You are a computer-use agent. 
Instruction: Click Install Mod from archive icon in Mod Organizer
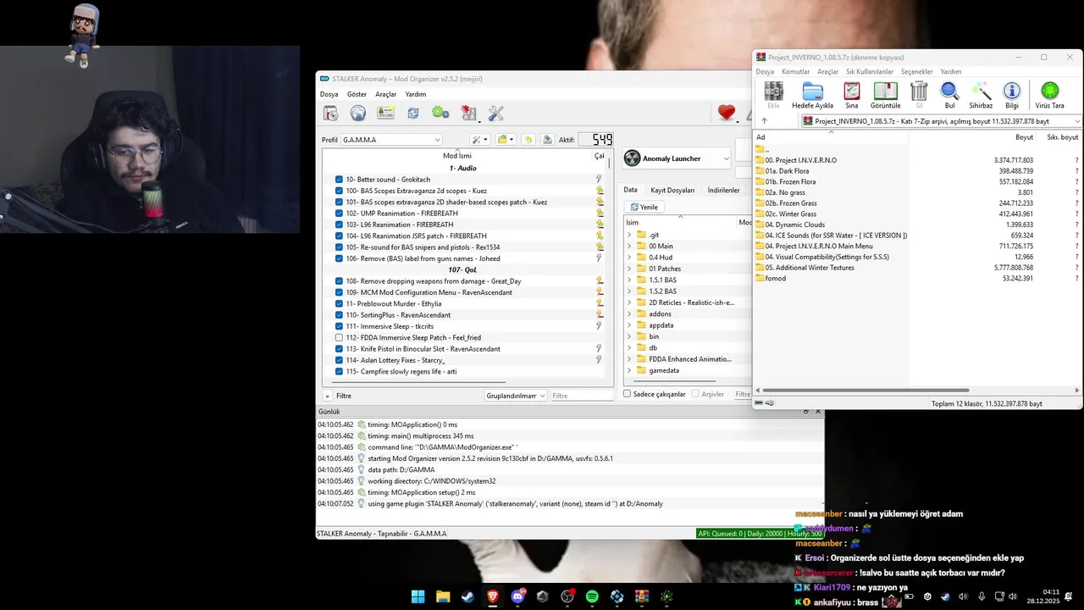point(331,113)
